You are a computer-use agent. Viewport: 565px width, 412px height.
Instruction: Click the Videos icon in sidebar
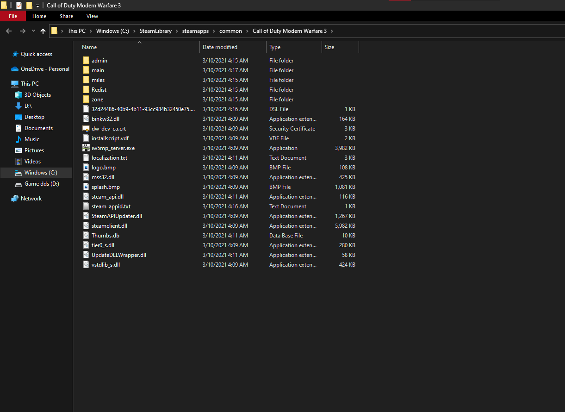[x=19, y=162]
